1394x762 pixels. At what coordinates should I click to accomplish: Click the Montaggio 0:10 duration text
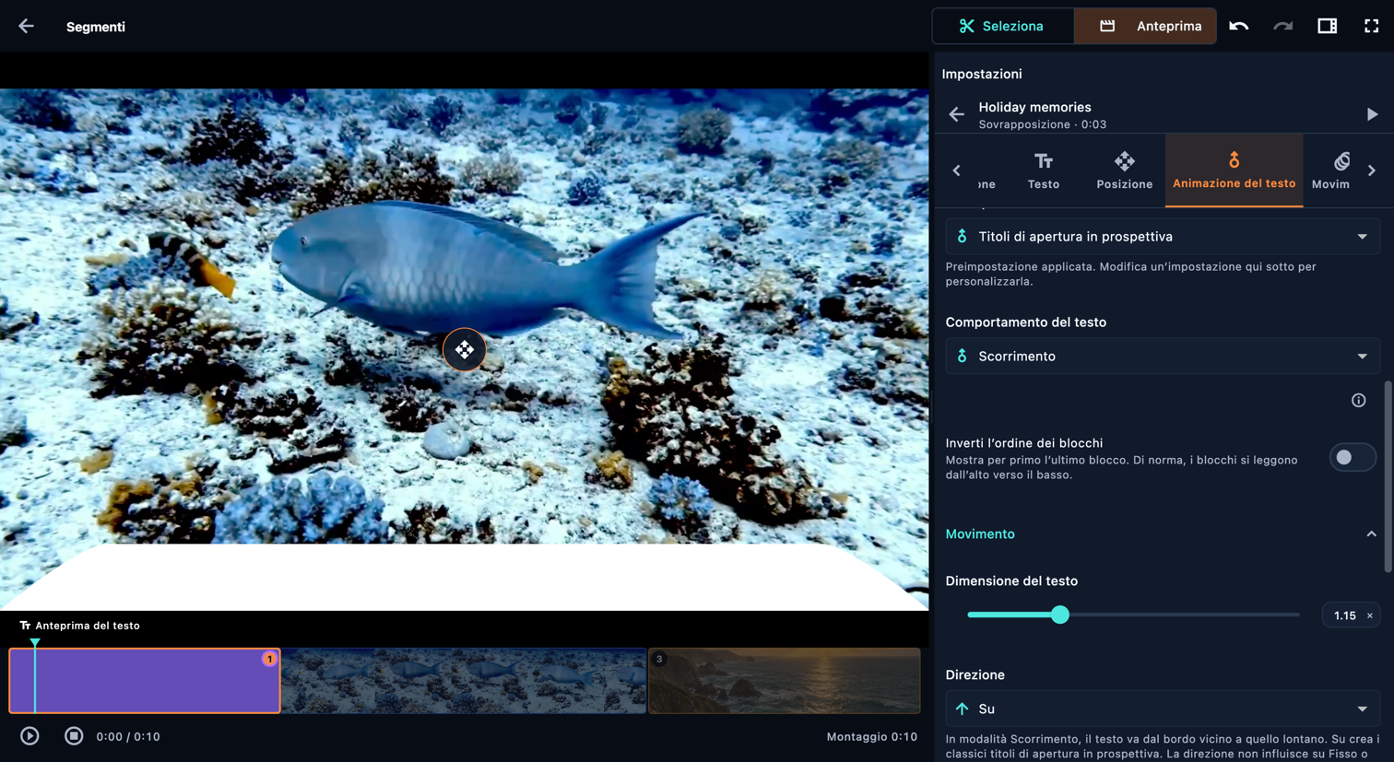click(872, 737)
